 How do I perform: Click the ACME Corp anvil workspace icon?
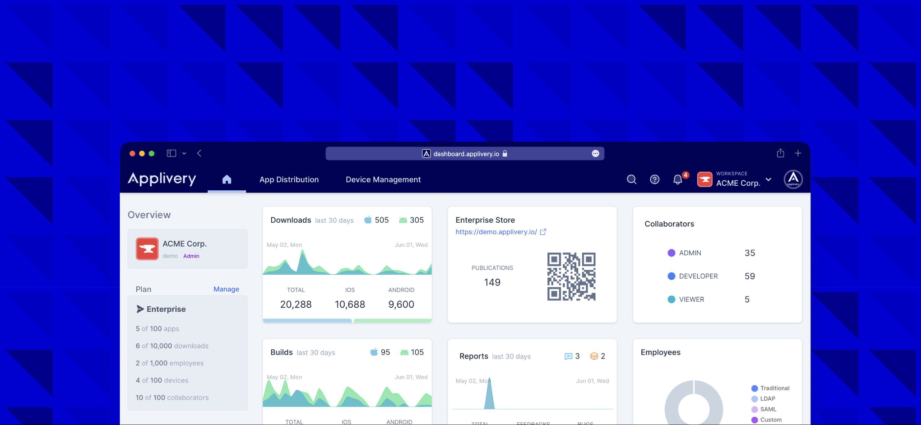point(704,179)
